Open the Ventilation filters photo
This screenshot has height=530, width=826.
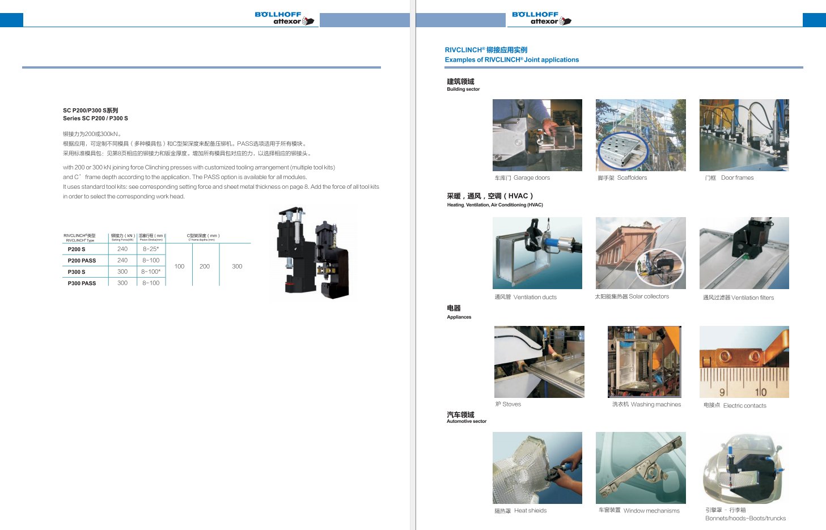(744, 253)
